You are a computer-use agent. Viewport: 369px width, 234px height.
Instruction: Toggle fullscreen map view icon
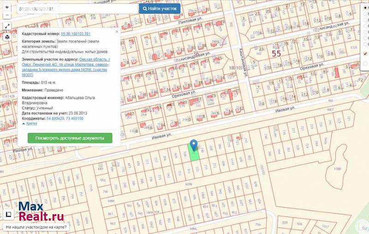click(x=7, y=27)
